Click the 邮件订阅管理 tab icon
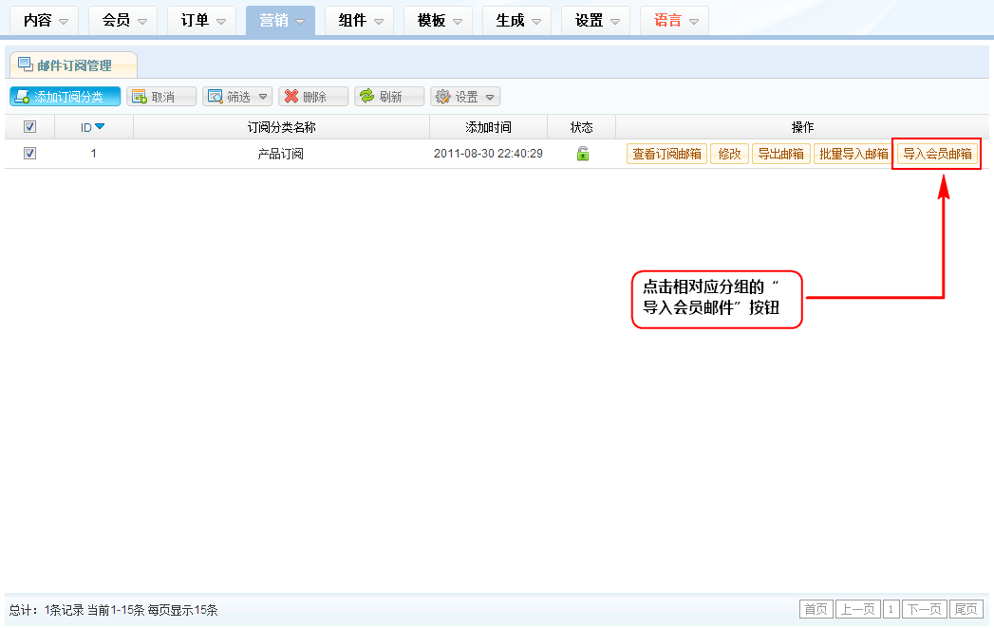 (x=25, y=65)
